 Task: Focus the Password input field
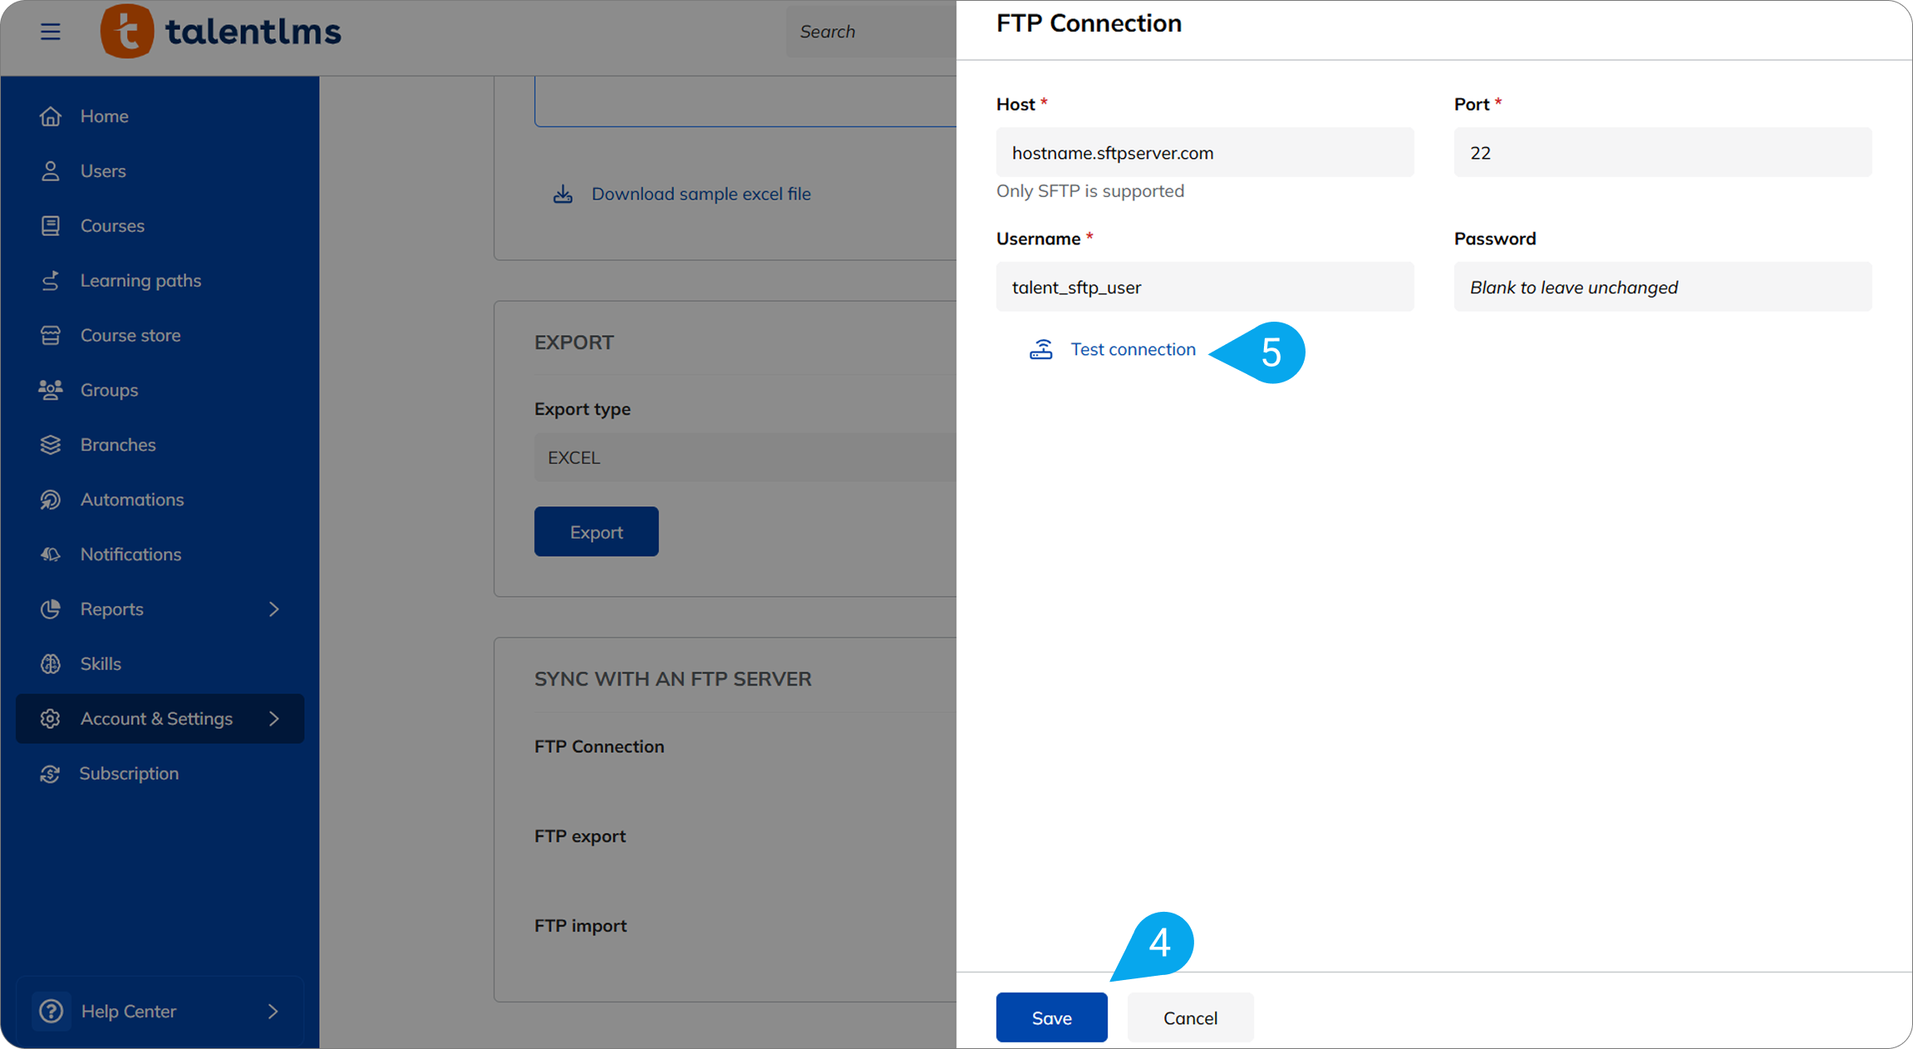click(1662, 288)
